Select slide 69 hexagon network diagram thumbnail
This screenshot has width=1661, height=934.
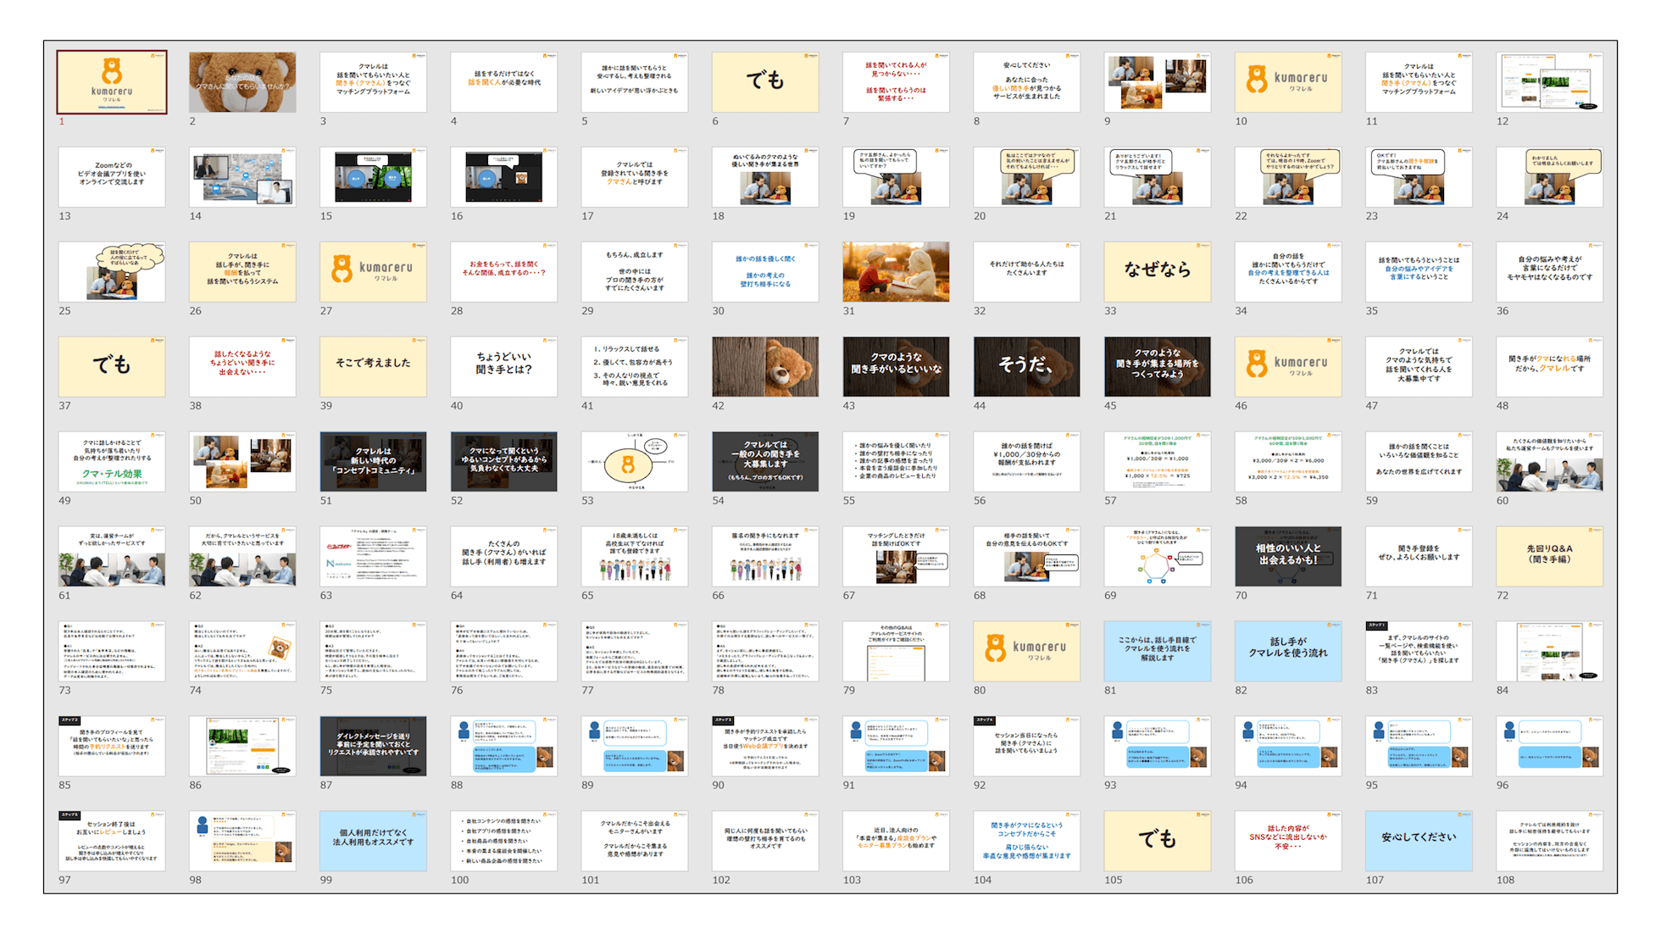click(x=1158, y=557)
